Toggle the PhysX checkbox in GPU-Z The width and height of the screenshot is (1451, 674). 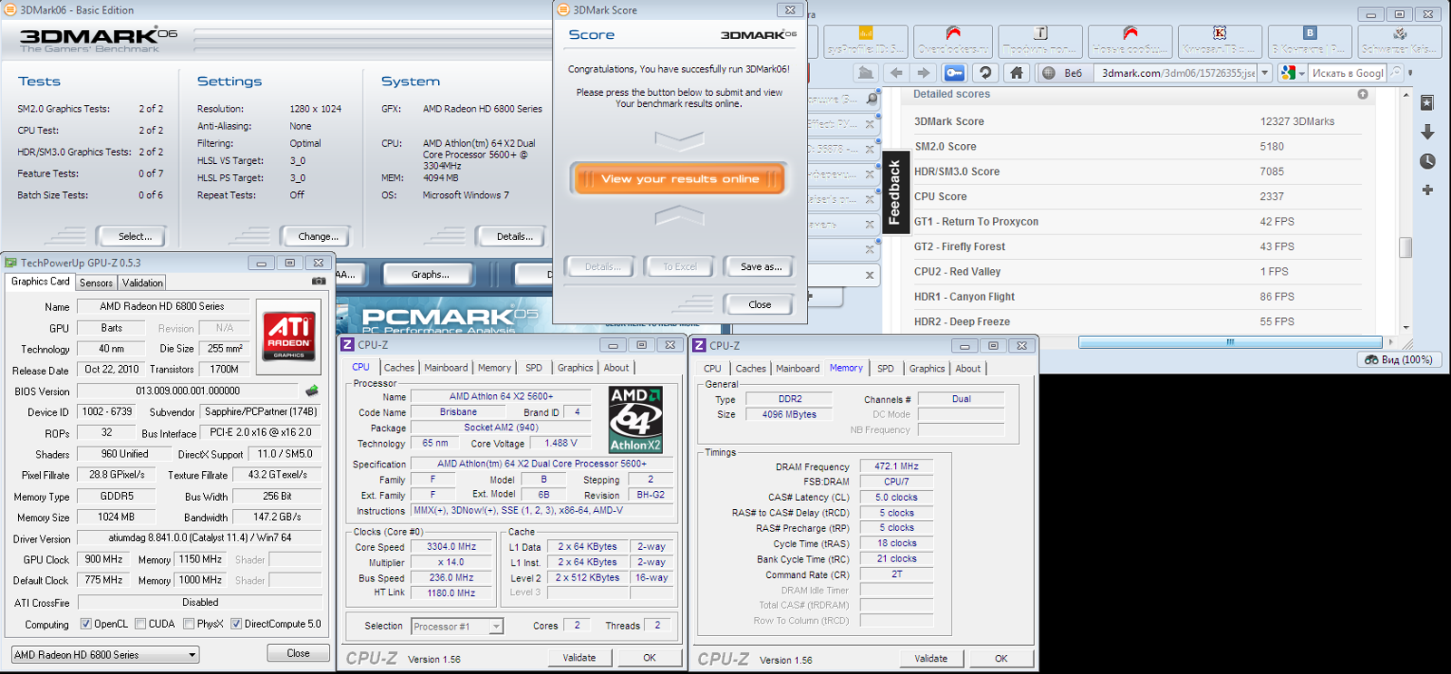[x=189, y=623]
